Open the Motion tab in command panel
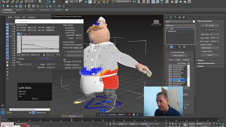The image size is (226, 127). [x=180, y=17]
